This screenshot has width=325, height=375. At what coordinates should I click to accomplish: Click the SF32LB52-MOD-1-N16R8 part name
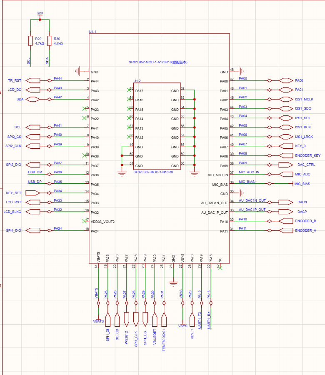[x=153, y=172]
